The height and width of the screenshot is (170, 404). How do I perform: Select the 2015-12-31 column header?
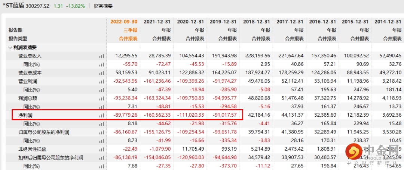click(355, 22)
